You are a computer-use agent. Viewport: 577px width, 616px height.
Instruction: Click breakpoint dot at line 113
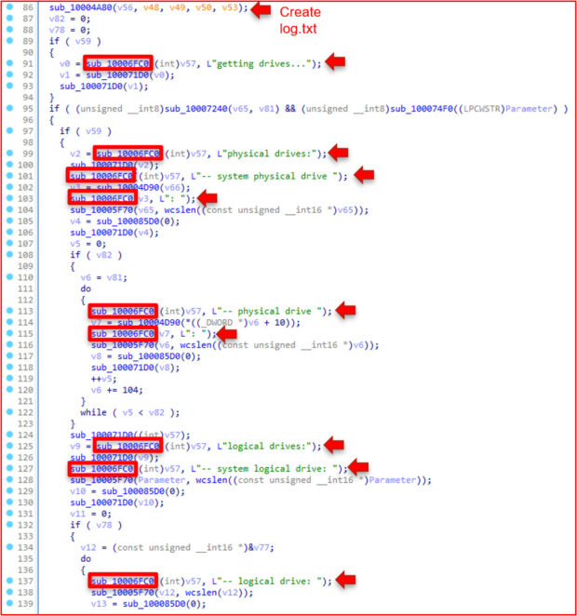coord(10,311)
